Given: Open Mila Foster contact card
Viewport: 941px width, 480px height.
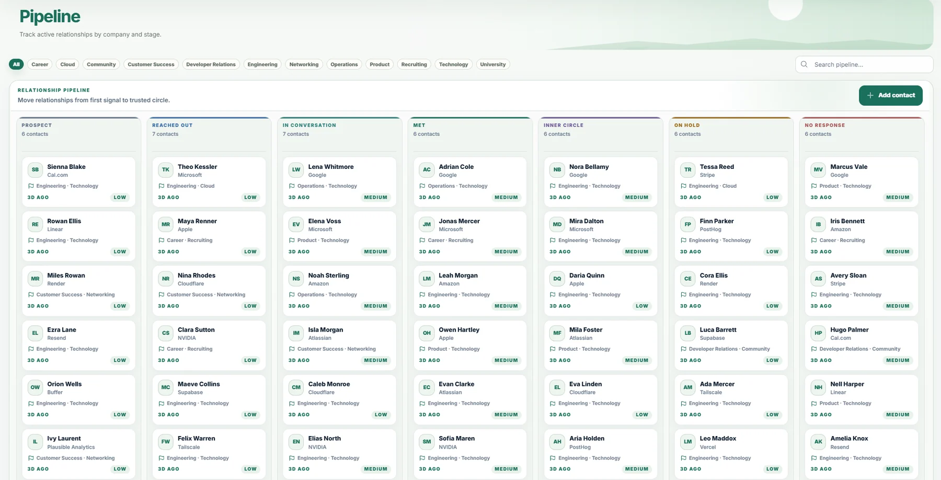Looking at the screenshot, I should point(601,345).
